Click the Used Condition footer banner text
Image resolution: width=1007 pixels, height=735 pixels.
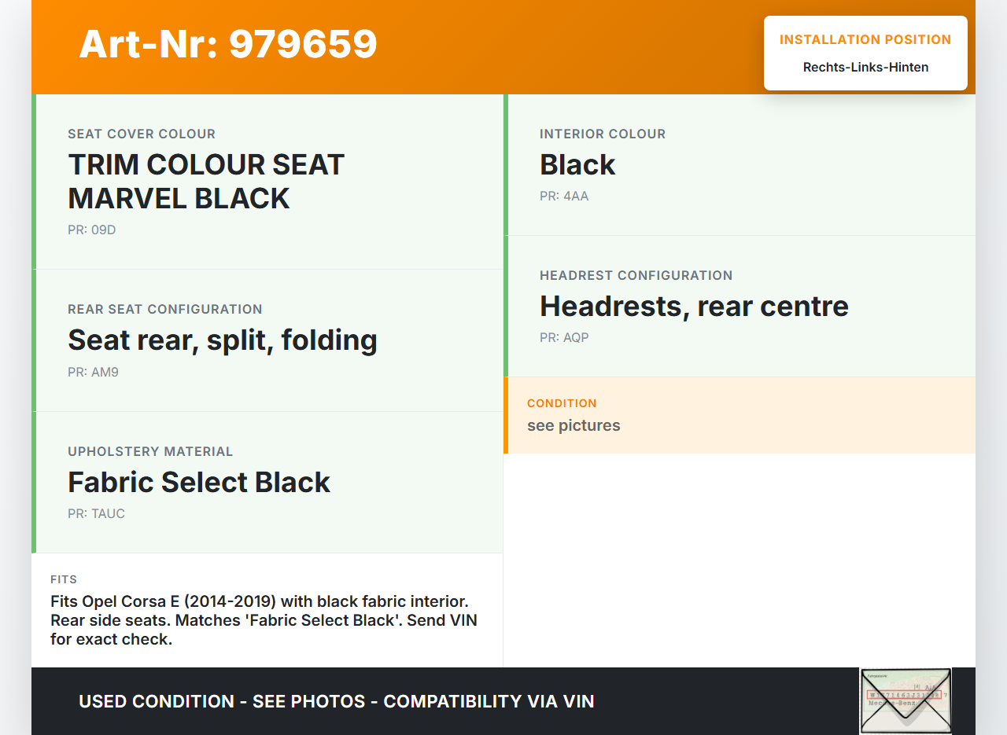(337, 701)
